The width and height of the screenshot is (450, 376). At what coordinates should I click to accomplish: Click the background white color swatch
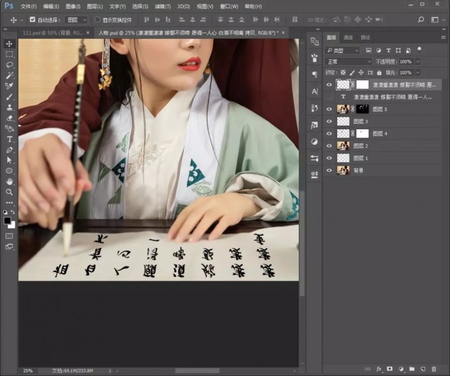[12, 226]
